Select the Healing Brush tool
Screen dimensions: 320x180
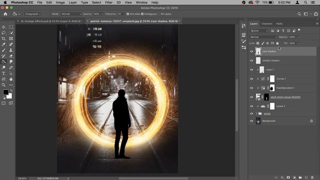click(11, 44)
